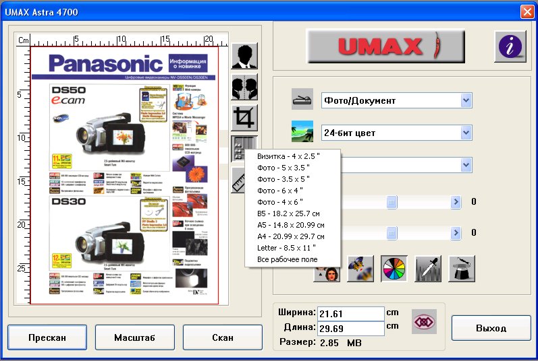Image resolution: width=538 pixels, height=361 pixels.
Task: Toggle the proportion lock icon near size fields
Action: coord(424,322)
